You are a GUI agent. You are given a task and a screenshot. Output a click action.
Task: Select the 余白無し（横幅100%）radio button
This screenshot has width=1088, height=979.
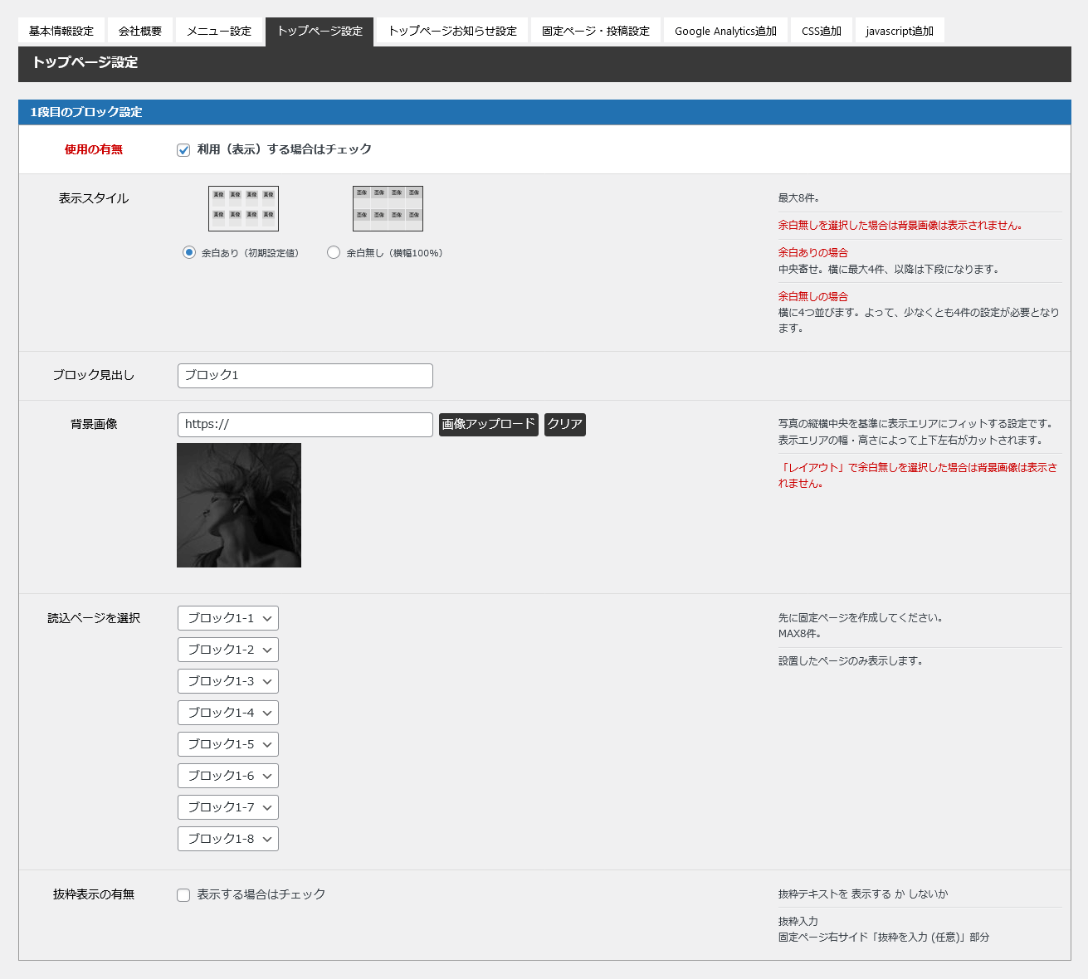point(334,252)
